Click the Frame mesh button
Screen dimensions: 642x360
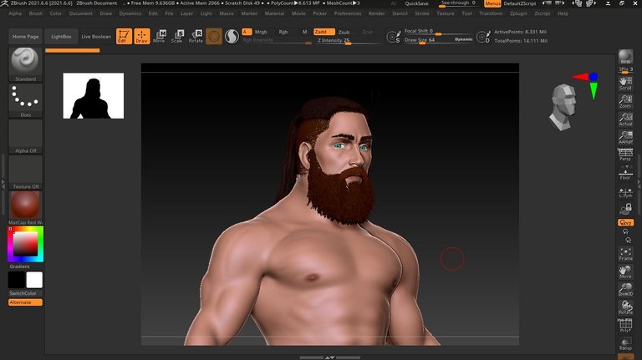tap(625, 254)
